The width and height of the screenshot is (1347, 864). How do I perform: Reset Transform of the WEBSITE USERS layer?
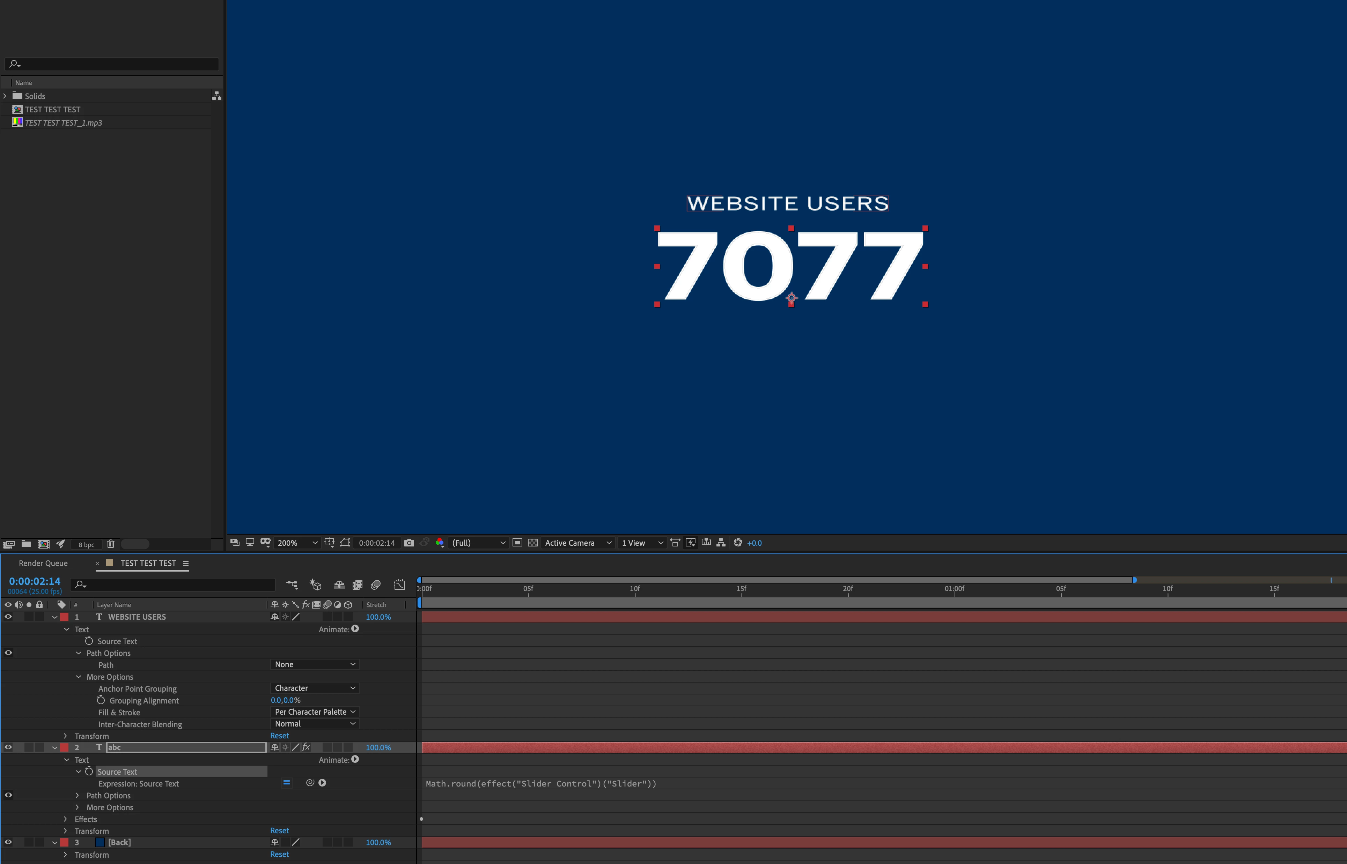click(280, 736)
